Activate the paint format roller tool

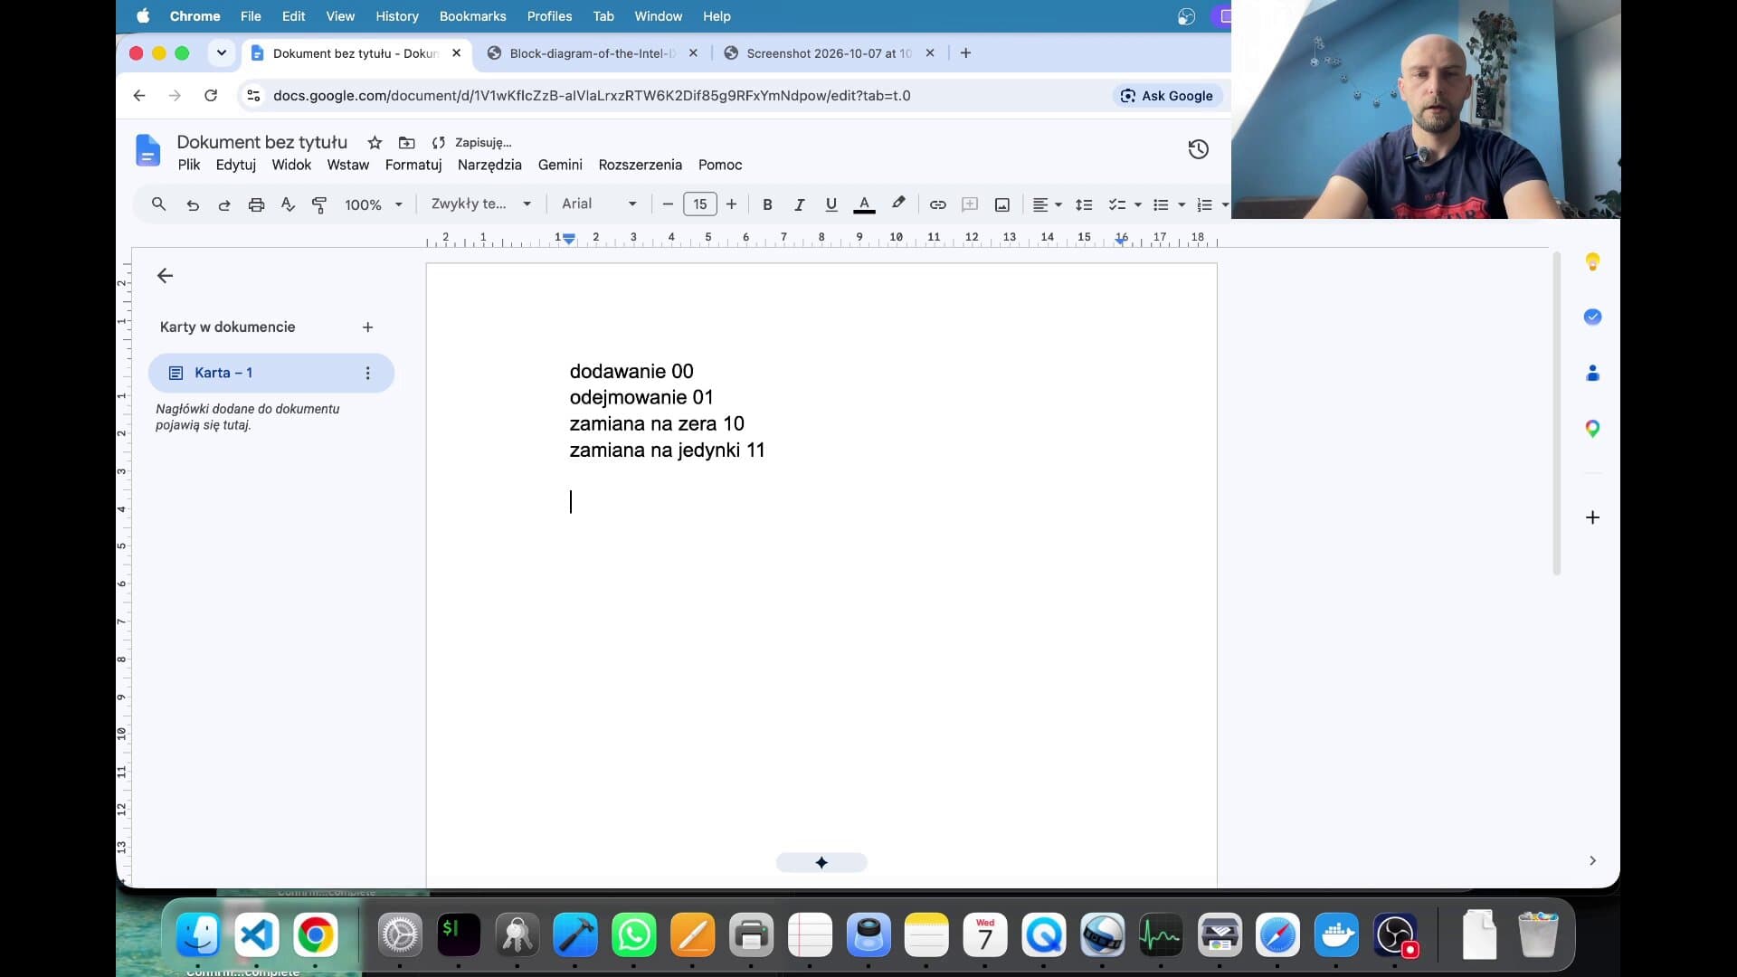tap(319, 204)
